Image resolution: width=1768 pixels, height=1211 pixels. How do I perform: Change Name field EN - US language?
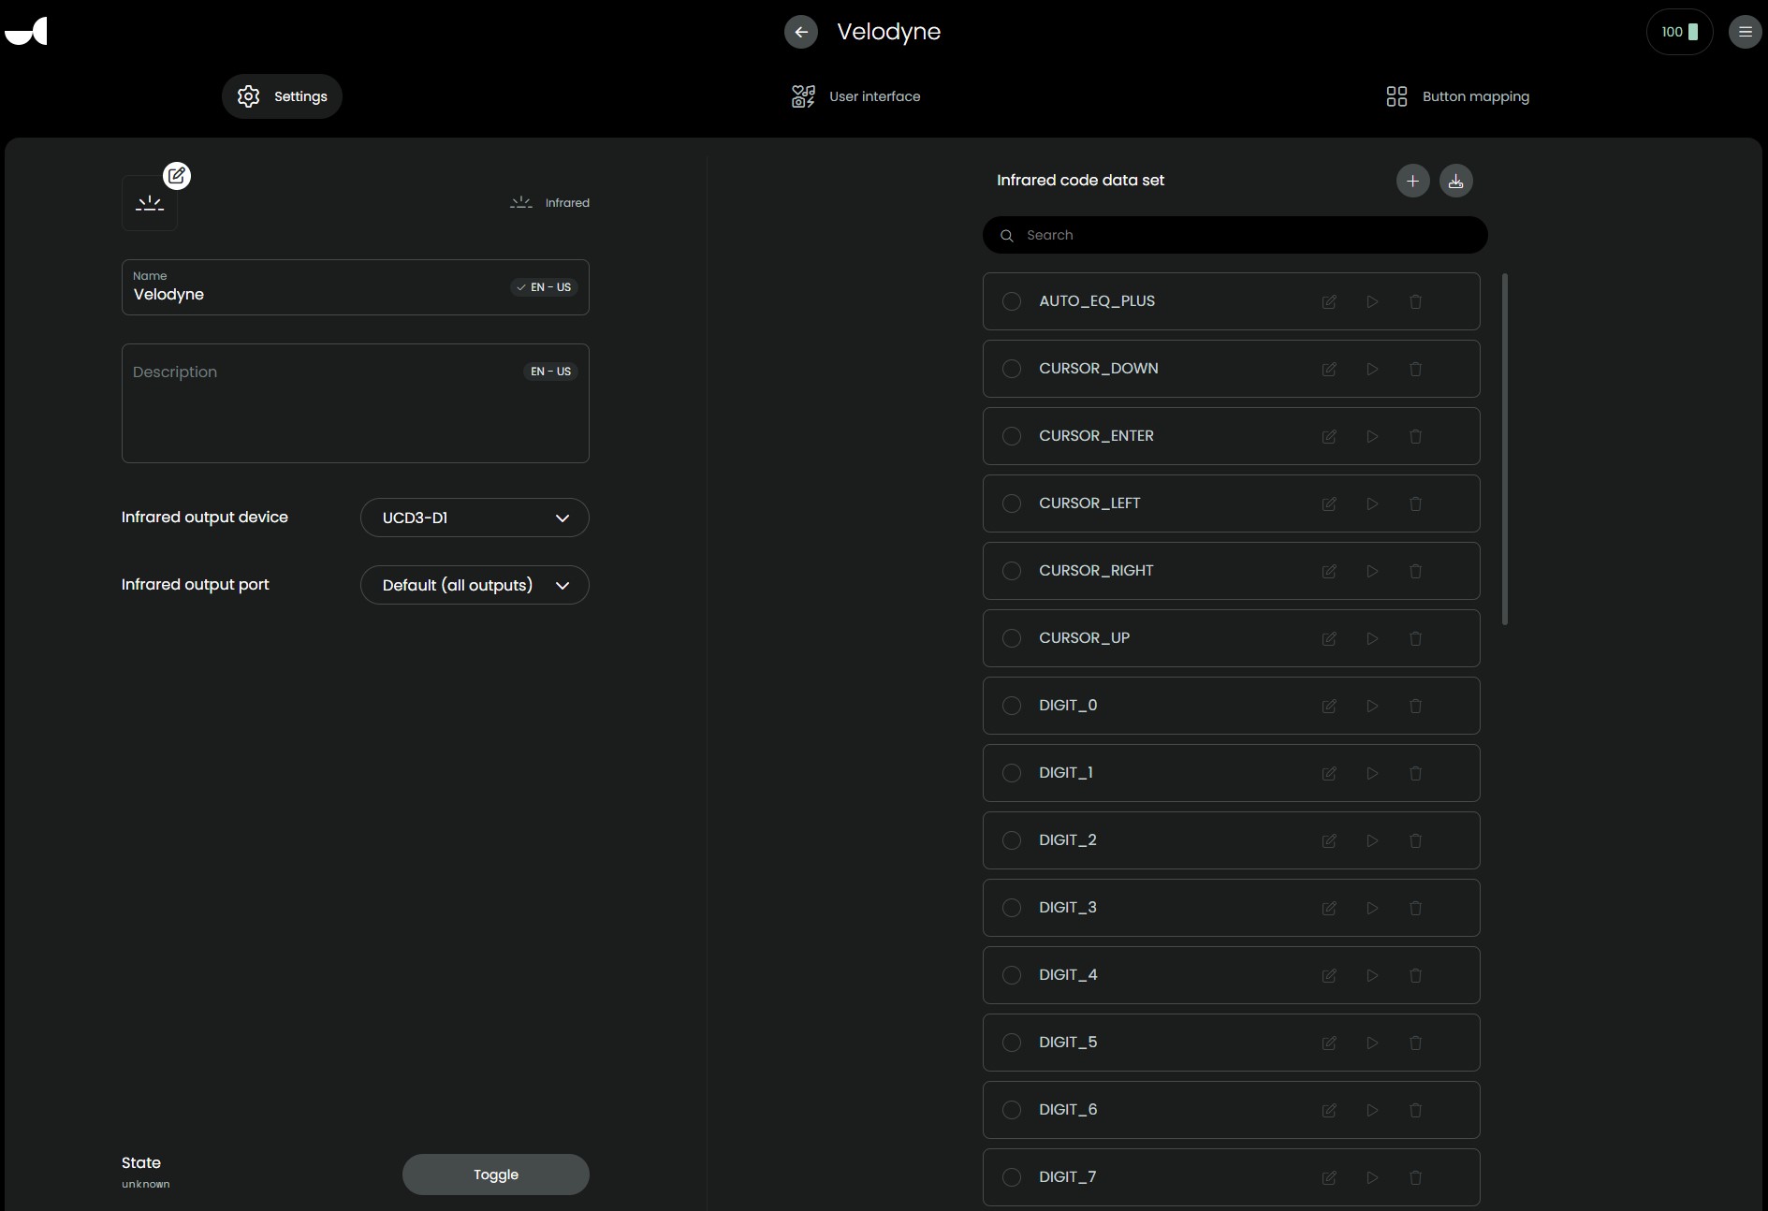coord(544,287)
